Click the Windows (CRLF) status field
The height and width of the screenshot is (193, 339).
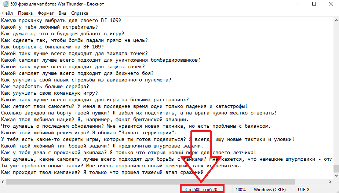point(270,190)
